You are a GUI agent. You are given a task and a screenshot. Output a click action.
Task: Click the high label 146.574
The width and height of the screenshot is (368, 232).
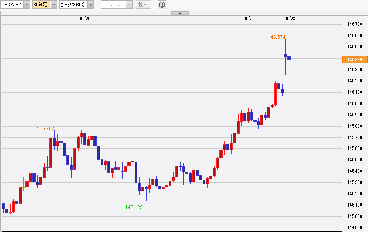click(276, 37)
